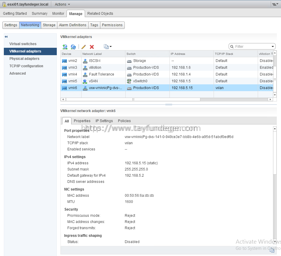This screenshot has height=256, width=281.
Task: Click the Production-VDS icon in vmk4 row
Action: tap(129, 75)
